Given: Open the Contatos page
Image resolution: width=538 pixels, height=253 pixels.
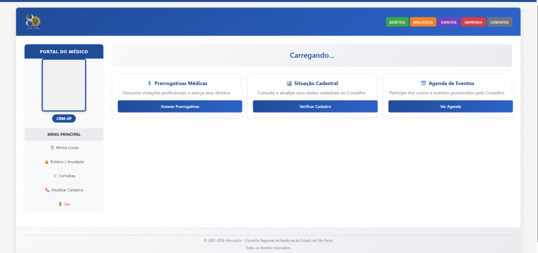Looking at the screenshot, I should click(499, 22).
